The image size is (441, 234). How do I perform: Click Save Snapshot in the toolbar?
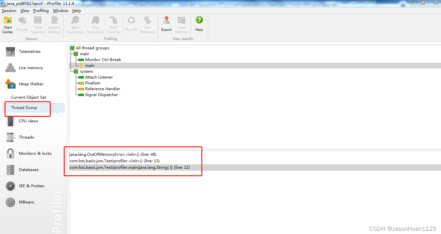[x=38, y=25]
